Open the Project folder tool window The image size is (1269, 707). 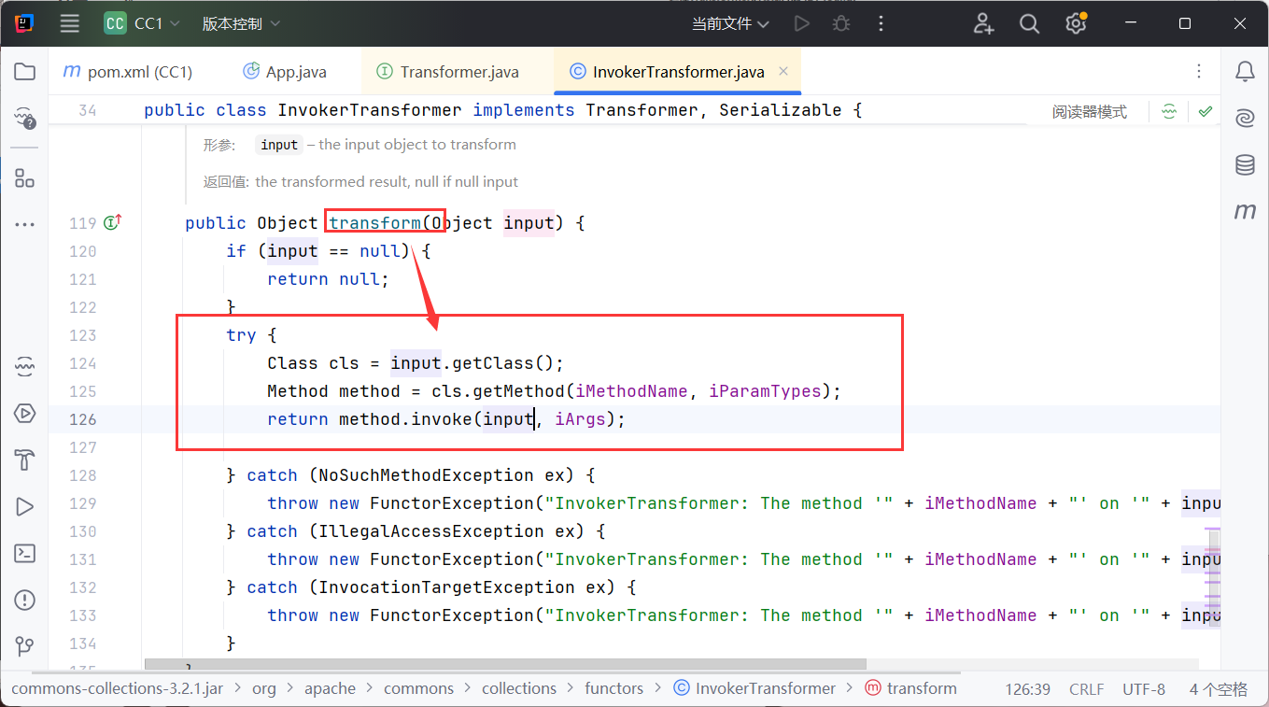click(25, 72)
